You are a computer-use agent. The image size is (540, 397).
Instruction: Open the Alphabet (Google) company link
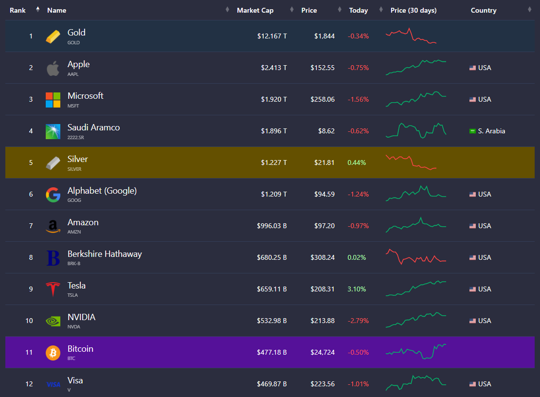click(102, 191)
